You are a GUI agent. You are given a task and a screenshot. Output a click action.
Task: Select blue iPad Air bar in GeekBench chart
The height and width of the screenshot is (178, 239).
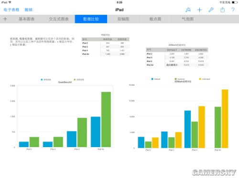[96, 132]
